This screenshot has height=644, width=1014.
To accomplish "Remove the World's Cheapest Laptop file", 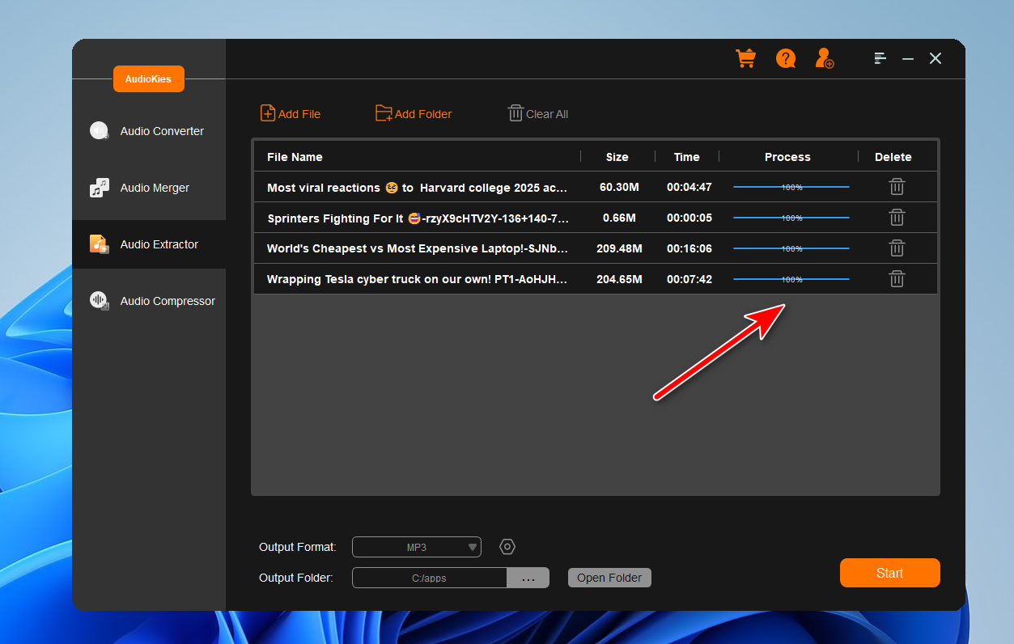I will point(897,248).
